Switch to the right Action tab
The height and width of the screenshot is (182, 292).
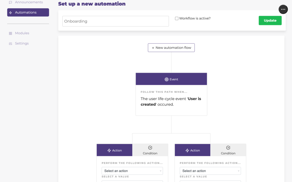click(x=192, y=150)
